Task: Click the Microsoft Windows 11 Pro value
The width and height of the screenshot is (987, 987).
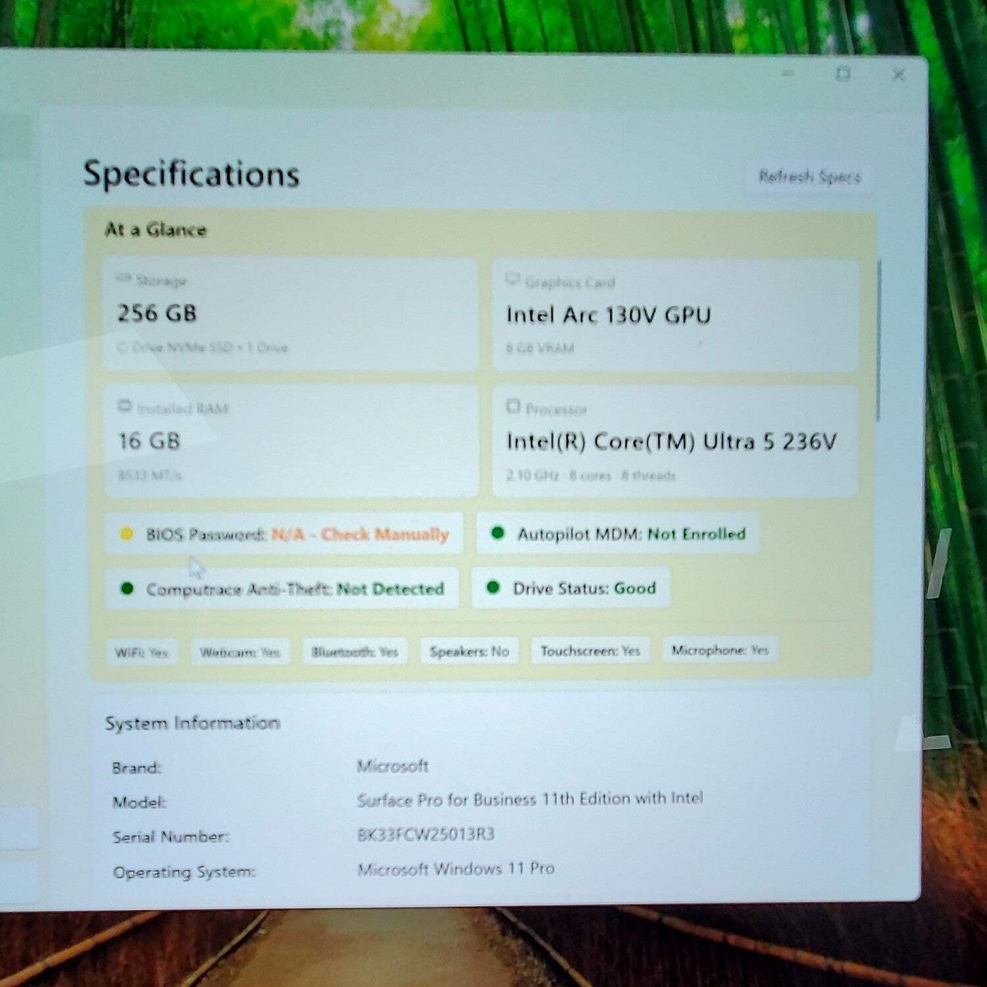Action: pos(456,869)
